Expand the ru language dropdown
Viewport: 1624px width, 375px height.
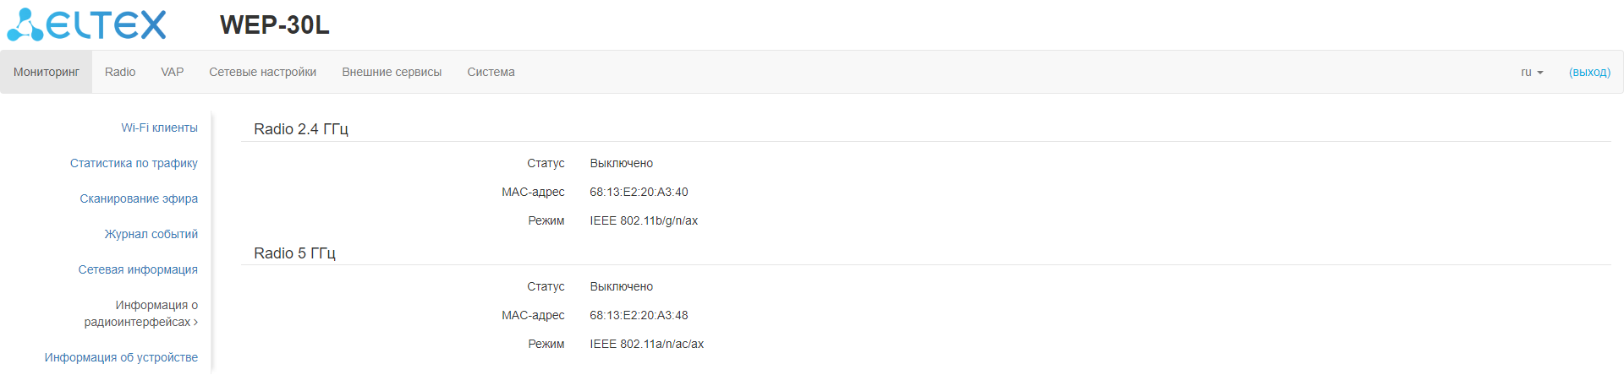(1532, 72)
